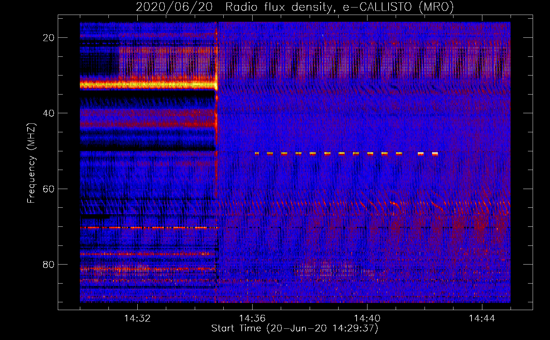Image resolution: width=550 pixels, height=340 pixels.
Task: Click the '80' frequency tick label
Action: [49, 264]
